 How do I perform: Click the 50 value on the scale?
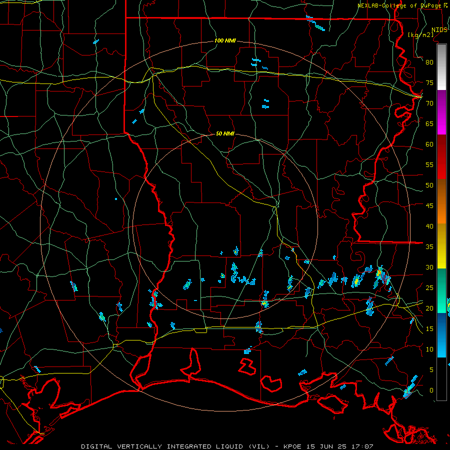pyautogui.click(x=429, y=185)
